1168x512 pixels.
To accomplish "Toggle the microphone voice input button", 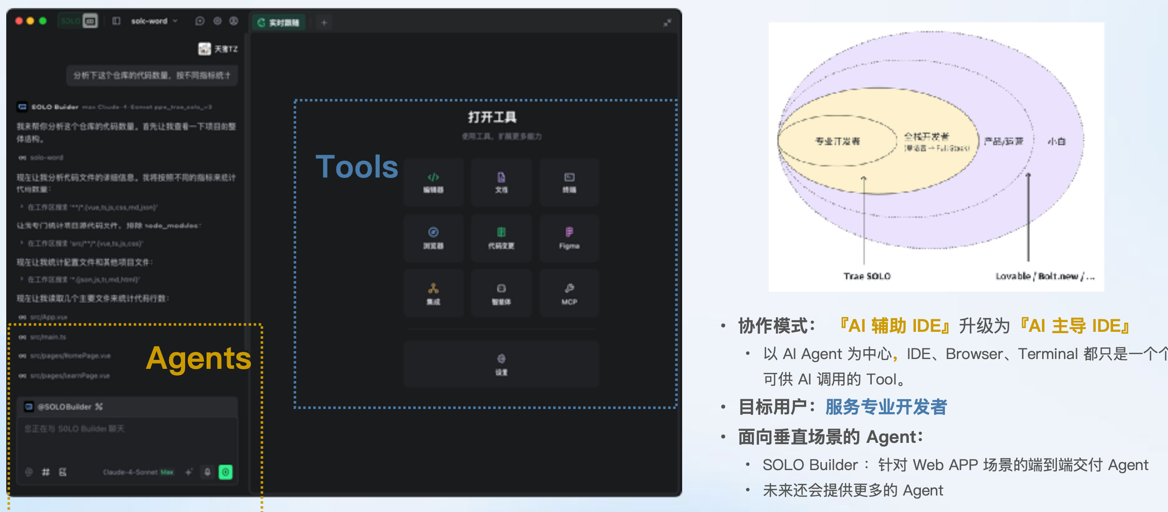I will 207,472.
